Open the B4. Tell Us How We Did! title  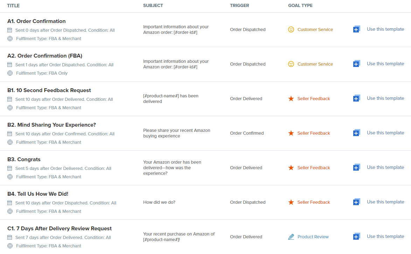pyautogui.click(x=38, y=194)
